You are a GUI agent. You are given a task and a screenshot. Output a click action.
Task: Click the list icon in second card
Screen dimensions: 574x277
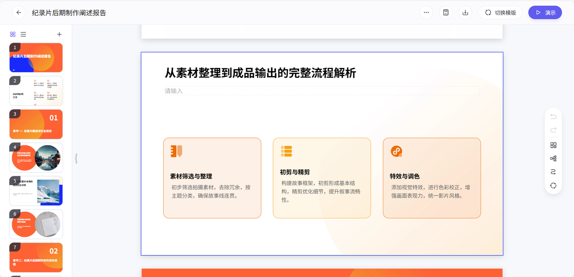tap(287, 151)
